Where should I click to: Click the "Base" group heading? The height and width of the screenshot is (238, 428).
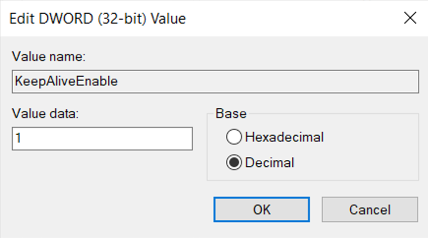pyautogui.click(x=231, y=114)
